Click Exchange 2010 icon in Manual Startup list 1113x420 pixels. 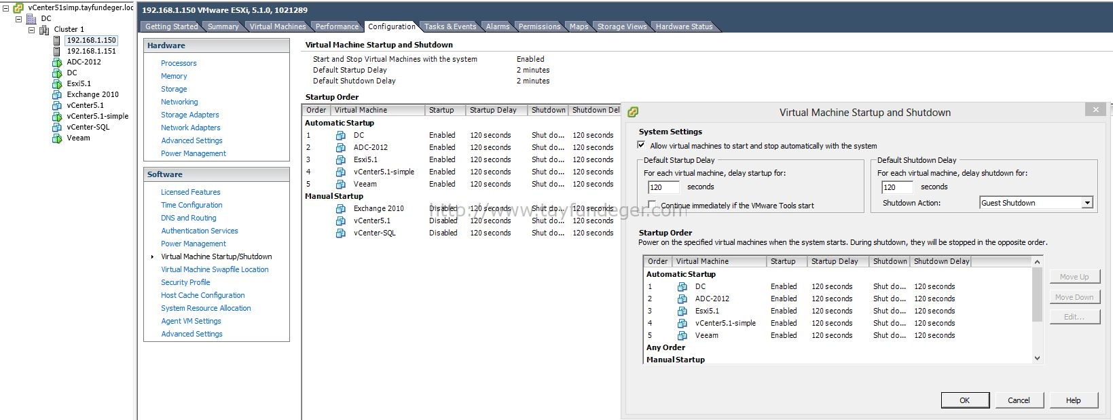coord(341,209)
